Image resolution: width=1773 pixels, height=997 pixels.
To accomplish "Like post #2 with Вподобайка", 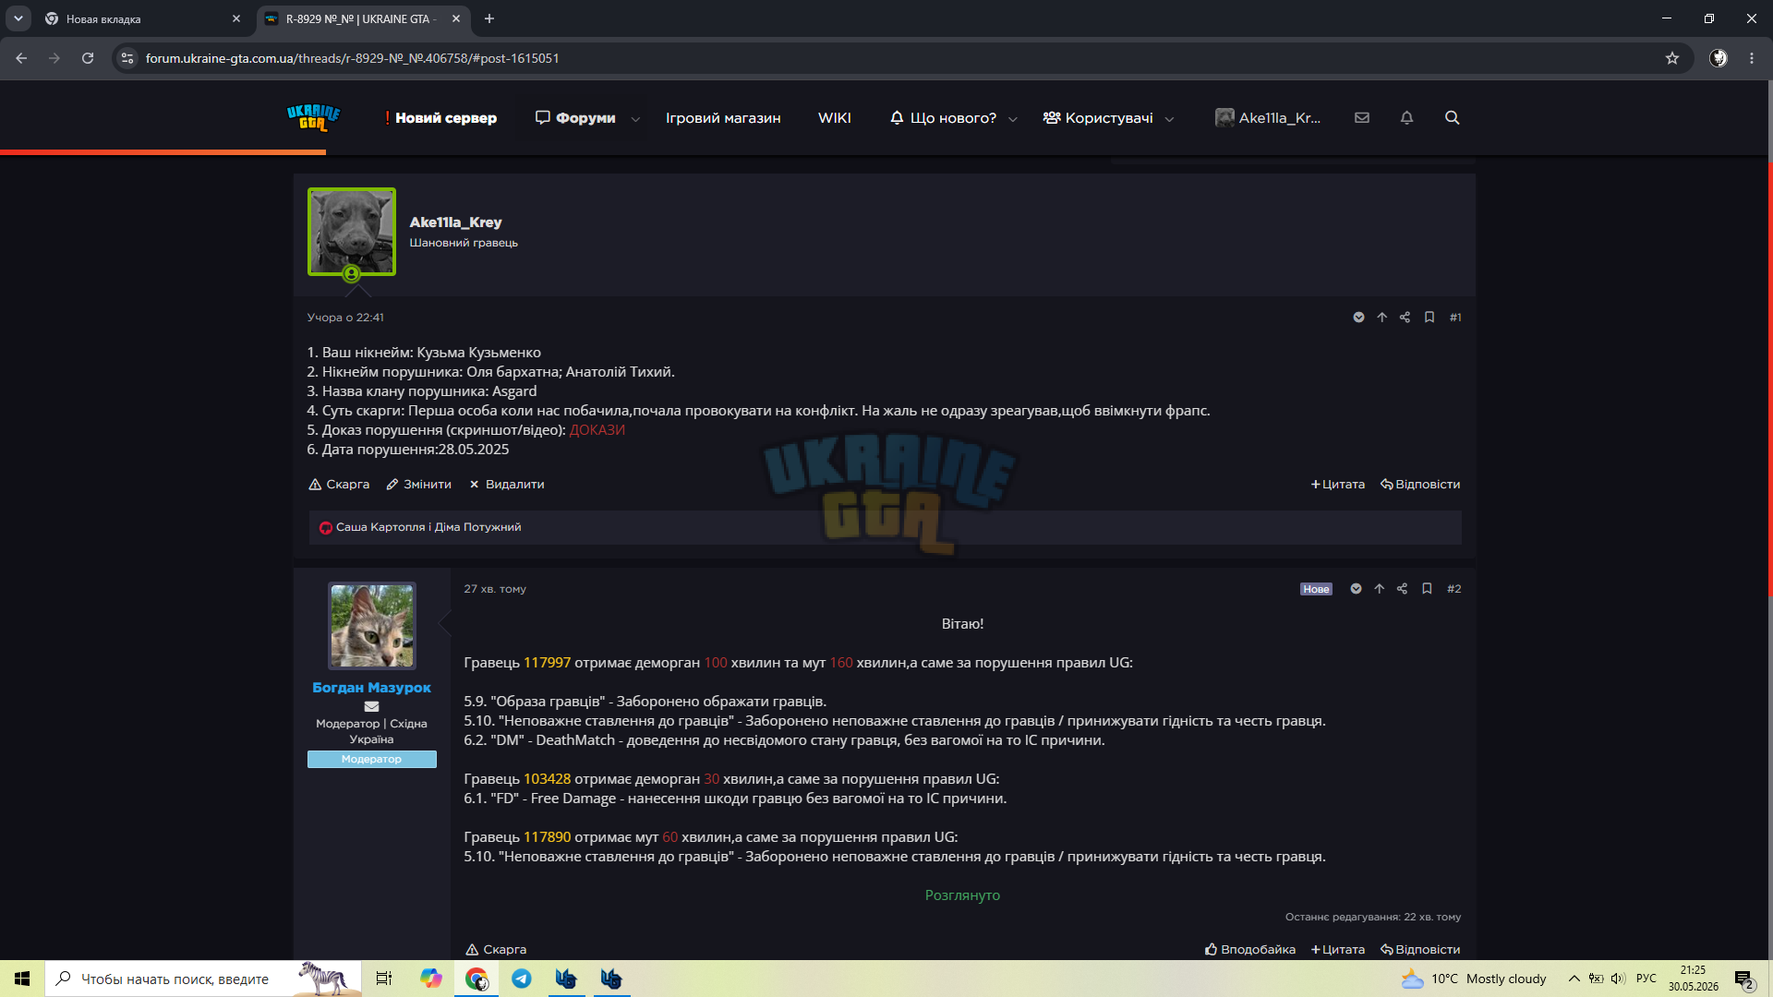I will (x=1250, y=949).
